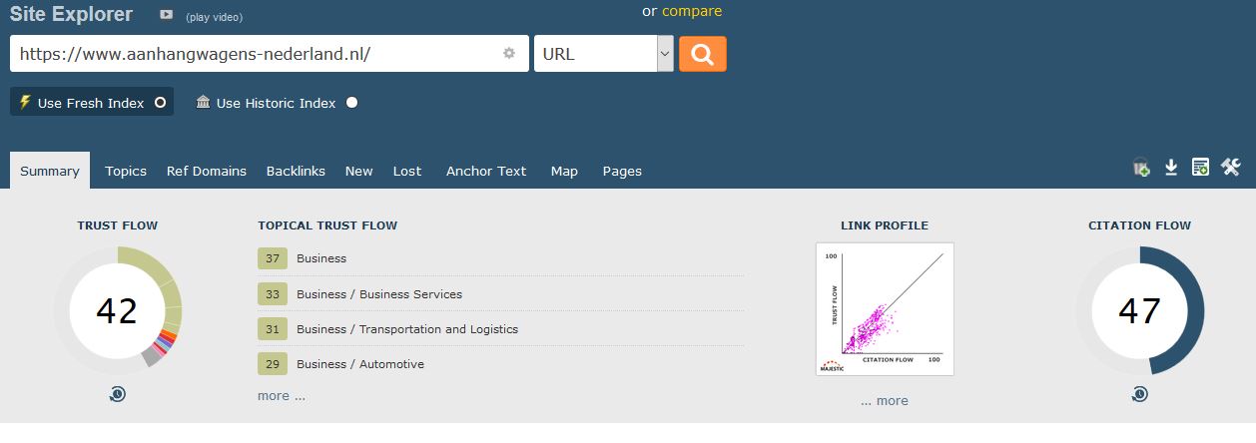The height and width of the screenshot is (443, 1256).
Task: Click the (play video) link
Action: tap(214, 17)
